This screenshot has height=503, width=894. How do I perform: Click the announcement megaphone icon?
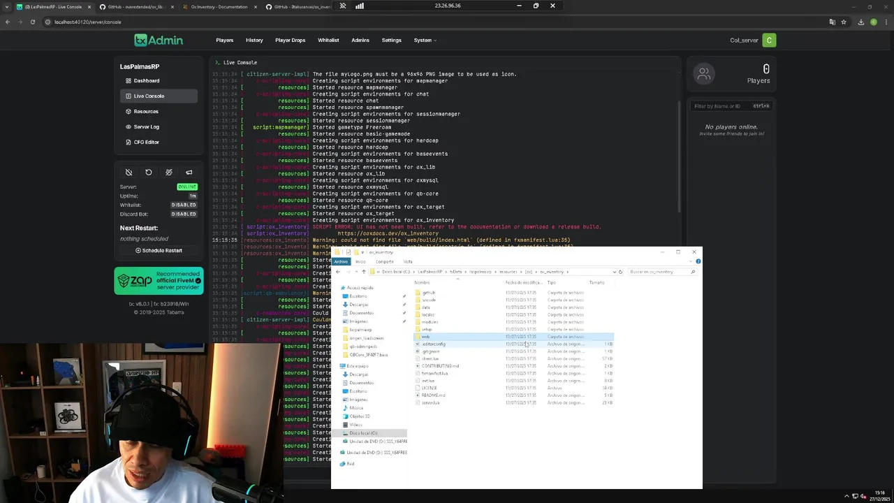click(189, 172)
